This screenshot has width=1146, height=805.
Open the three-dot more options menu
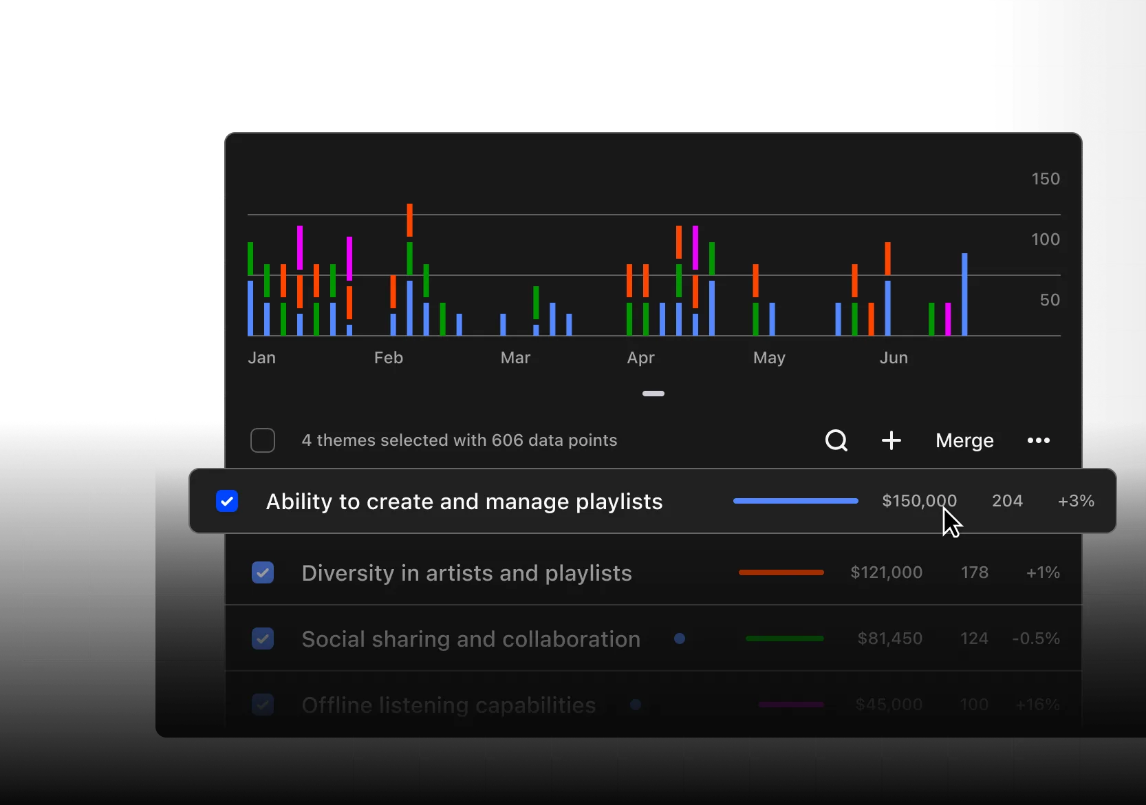click(x=1039, y=440)
